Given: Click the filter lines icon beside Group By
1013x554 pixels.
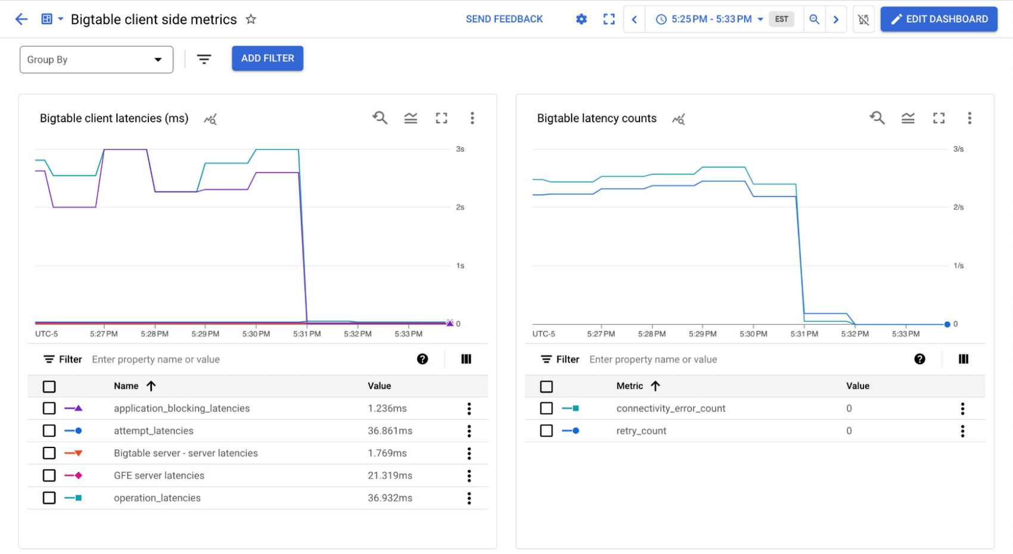Looking at the screenshot, I should point(204,59).
